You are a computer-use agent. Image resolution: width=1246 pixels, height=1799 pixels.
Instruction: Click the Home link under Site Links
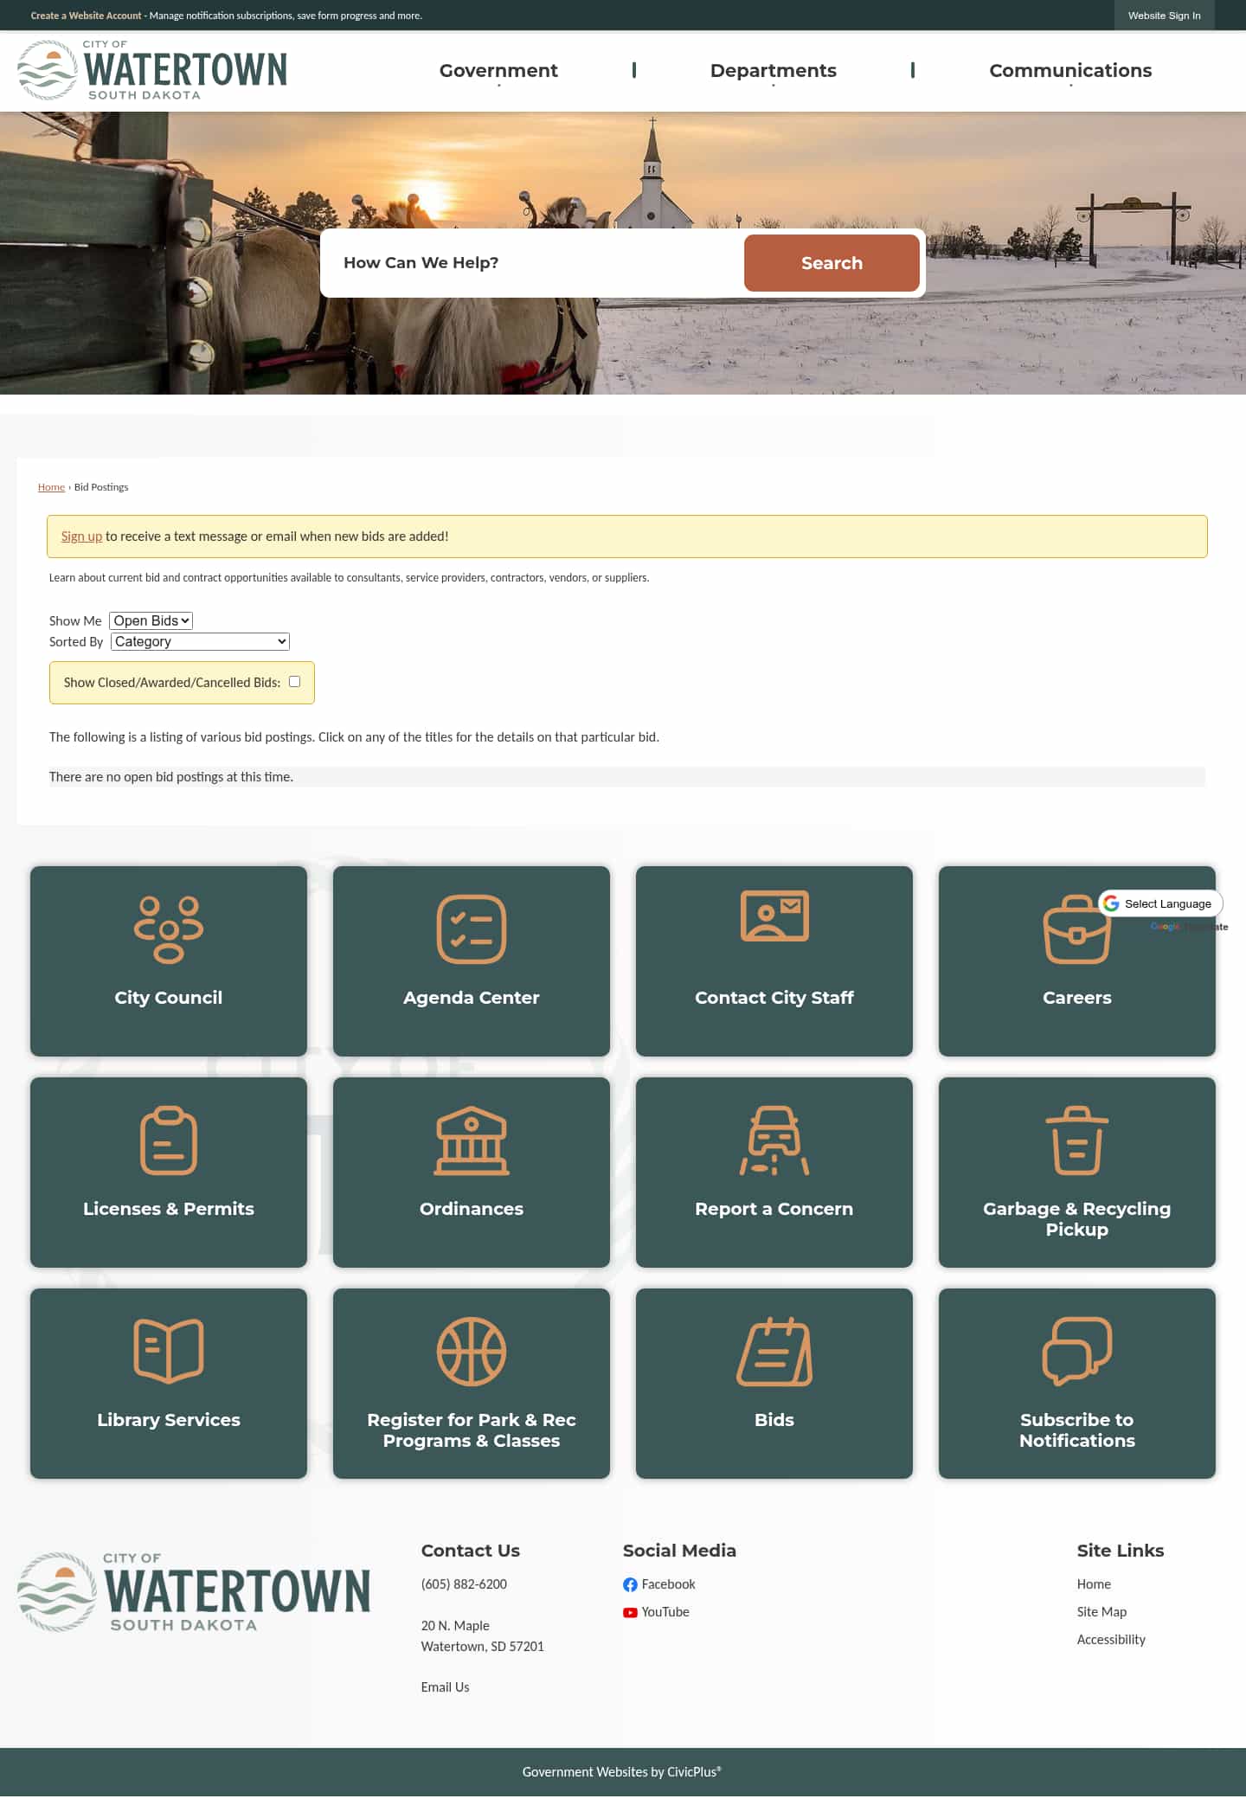click(1094, 1584)
